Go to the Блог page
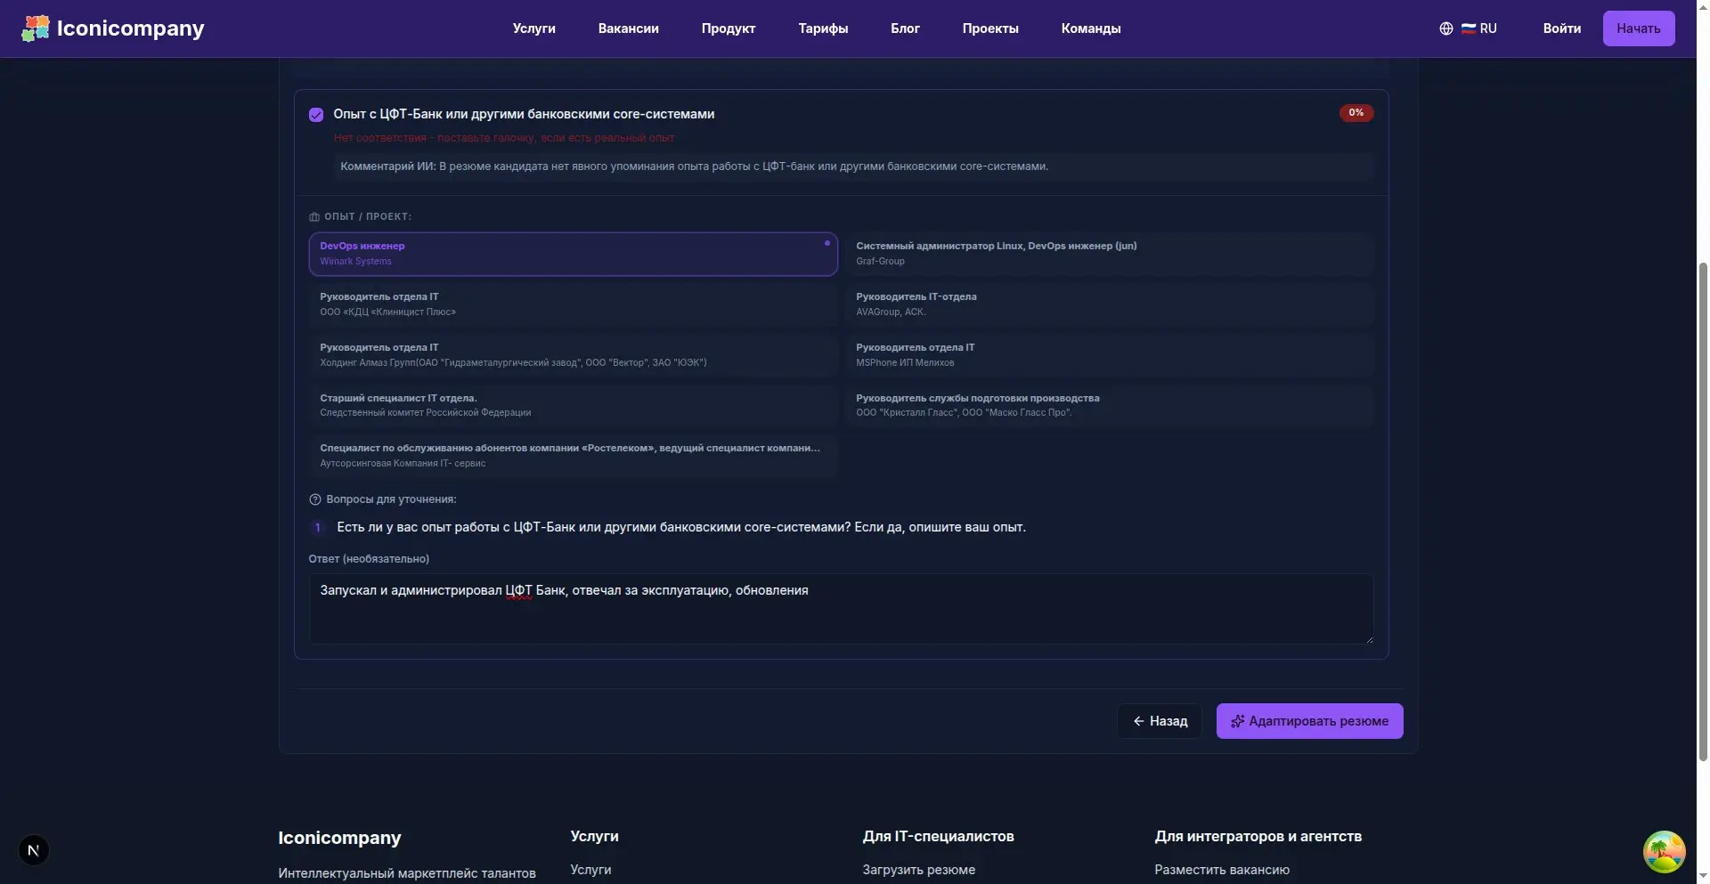Image resolution: width=1710 pixels, height=884 pixels. pos(905,28)
